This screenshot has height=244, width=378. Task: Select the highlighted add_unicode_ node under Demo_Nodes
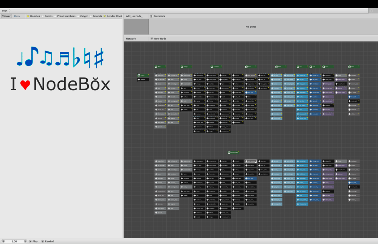(x=251, y=161)
